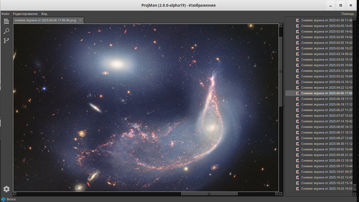Click the horizontal scrollbar below the image

pyautogui.click(x=209, y=194)
